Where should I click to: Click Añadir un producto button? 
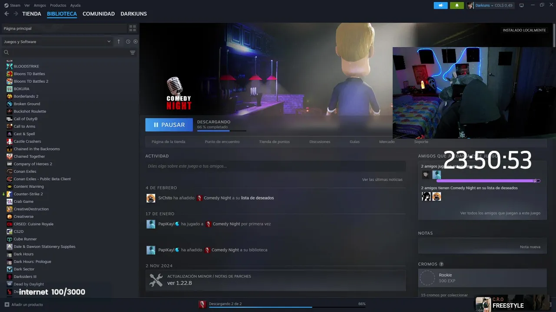click(24, 305)
